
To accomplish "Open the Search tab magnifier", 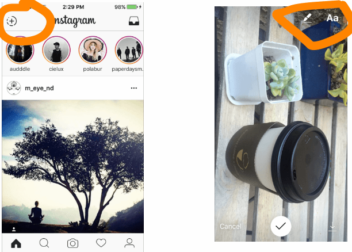I will click(x=44, y=243).
